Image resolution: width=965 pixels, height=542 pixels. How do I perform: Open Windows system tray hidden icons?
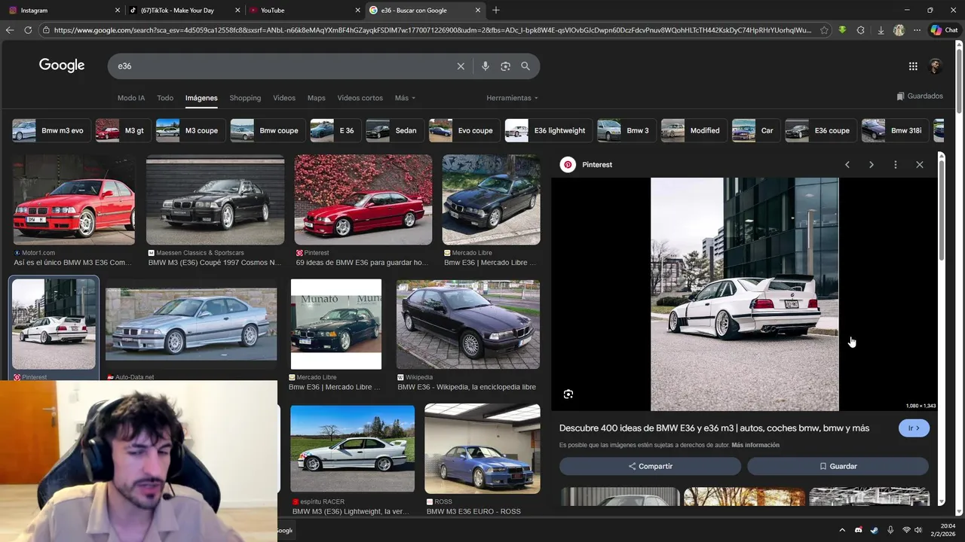842,530
